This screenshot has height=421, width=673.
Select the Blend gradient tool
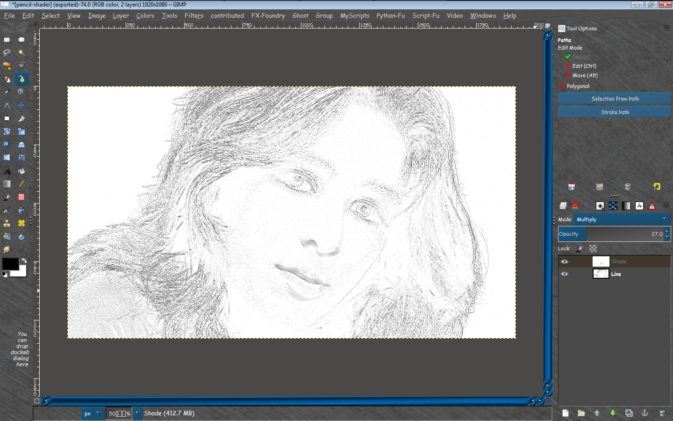click(7, 184)
